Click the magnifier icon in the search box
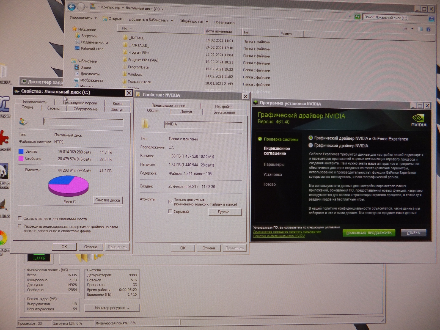This screenshot has width=440, height=330. [431, 19]
